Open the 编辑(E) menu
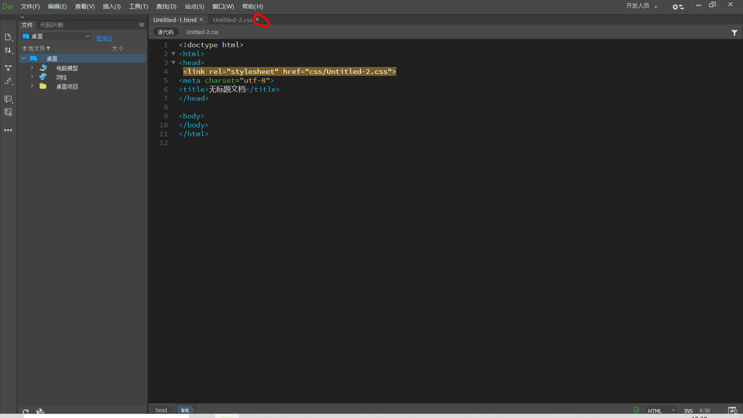 pyautogui.click(x=57, y=7)
